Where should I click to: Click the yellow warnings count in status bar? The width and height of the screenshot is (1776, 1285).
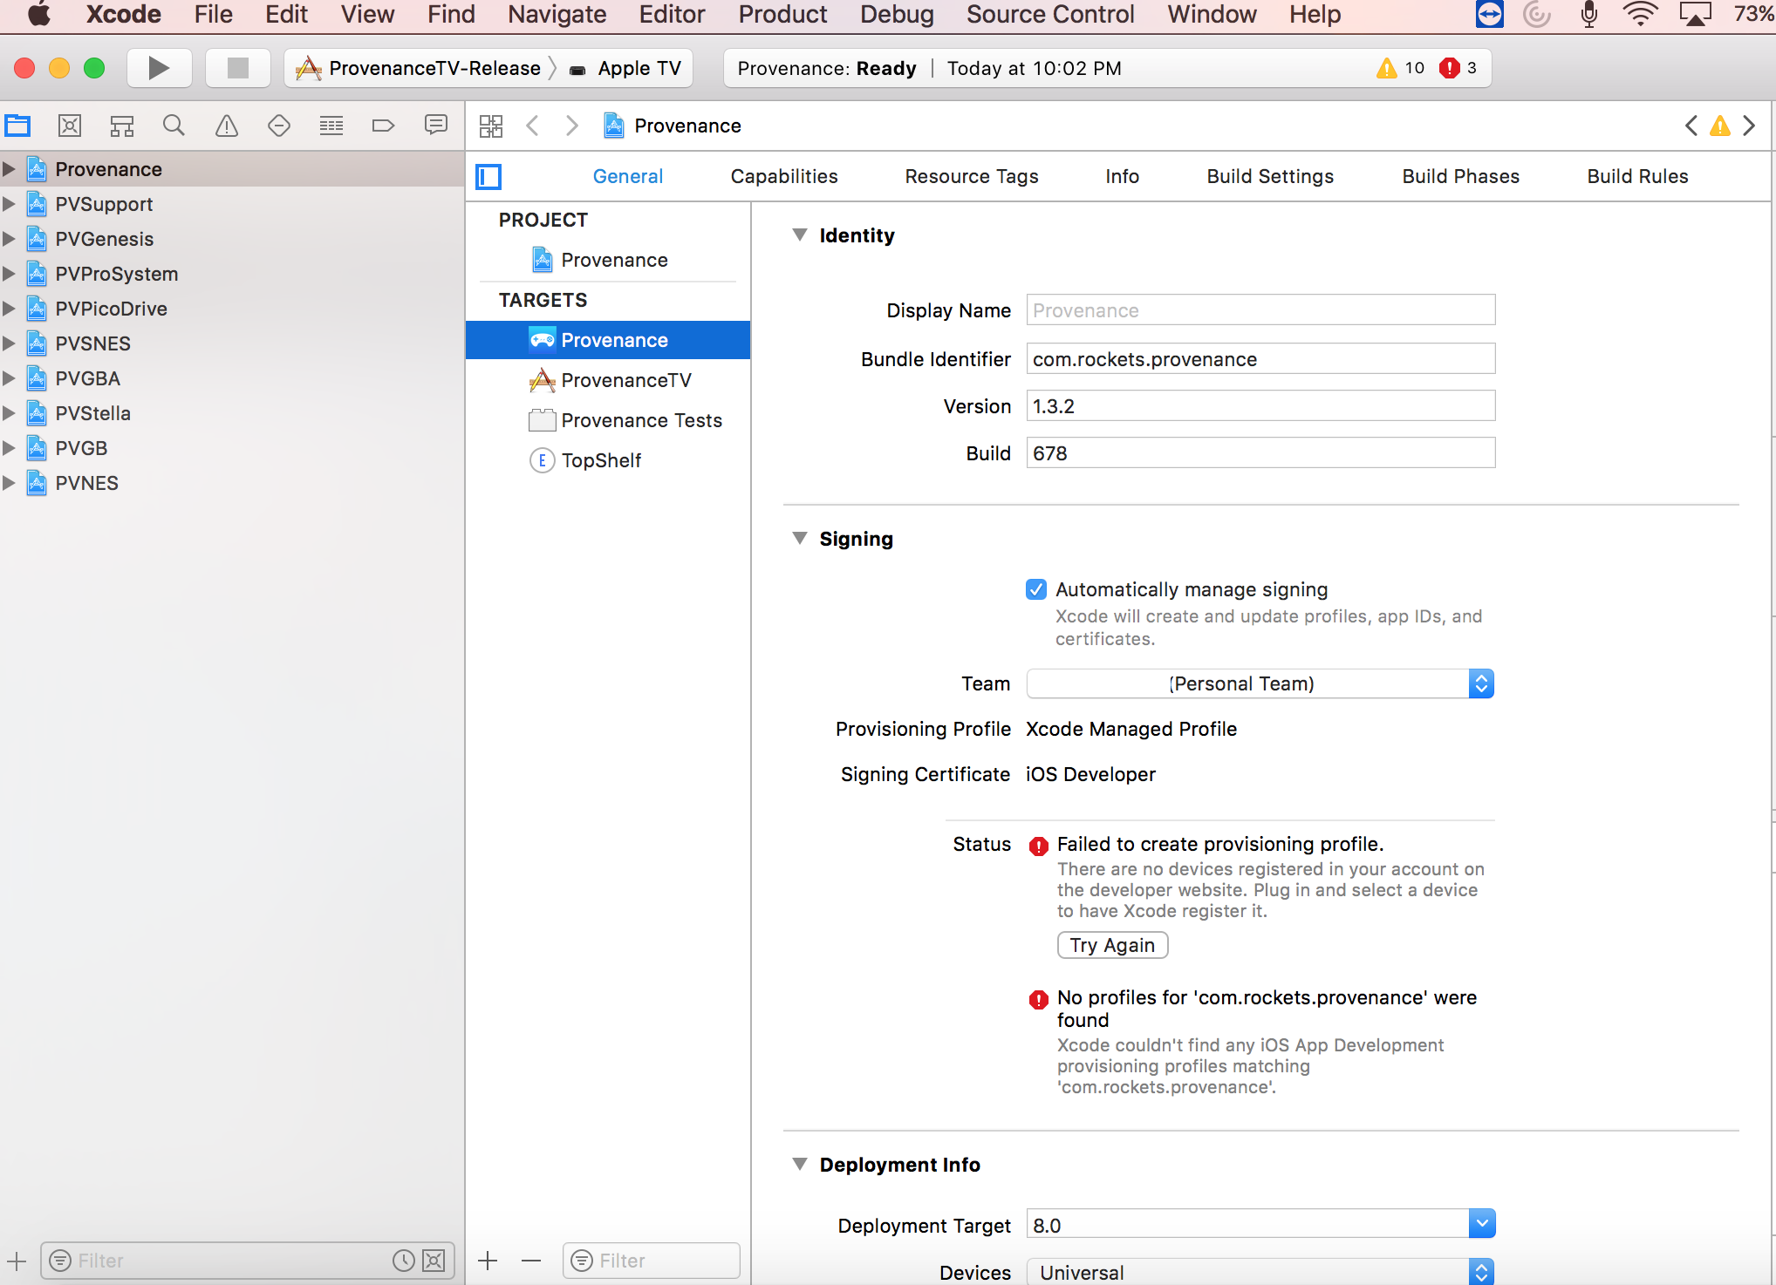[x=1401, y=68]
